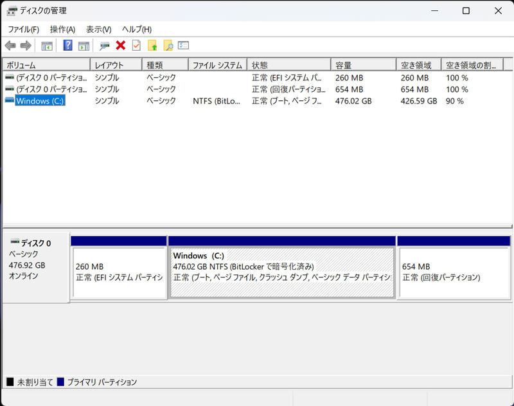Click the folder search toolbar icon
This screenshot has width=514, height=406.
coord(168,45)
